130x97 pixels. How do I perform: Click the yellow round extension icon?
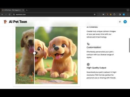tap(110, 14)
